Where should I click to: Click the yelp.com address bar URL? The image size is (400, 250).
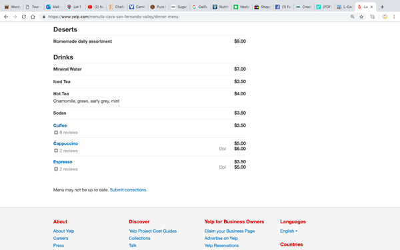click(113, 17)
